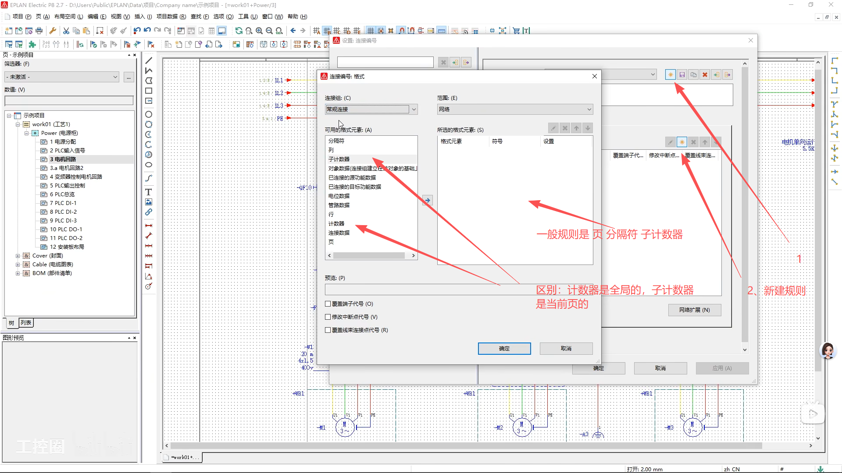Click the zoom in magnifier icon

[259, 31]
